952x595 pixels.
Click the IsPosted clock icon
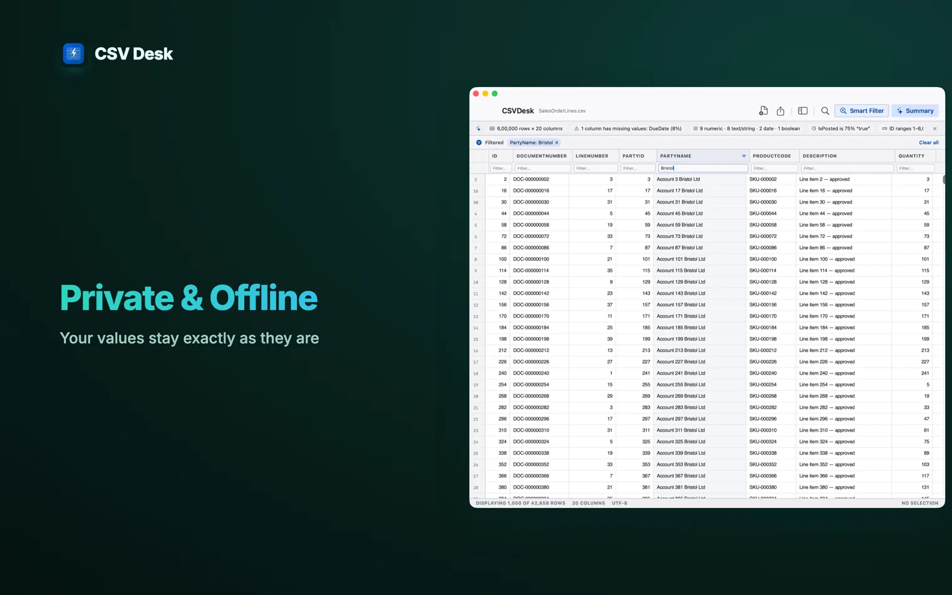click(814, 128)
